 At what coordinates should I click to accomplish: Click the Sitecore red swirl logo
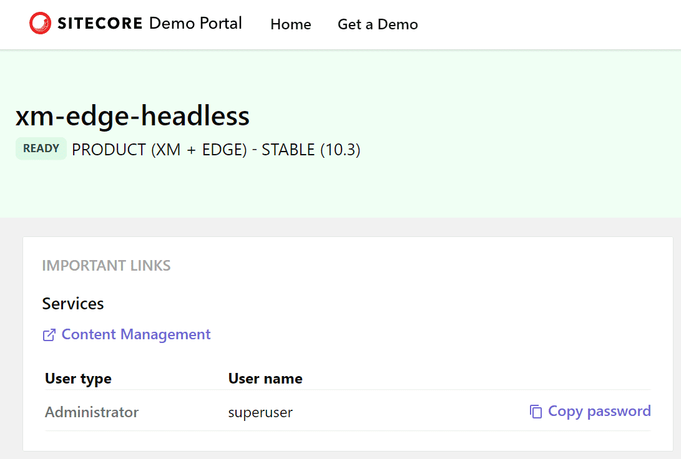pos(40,24)
